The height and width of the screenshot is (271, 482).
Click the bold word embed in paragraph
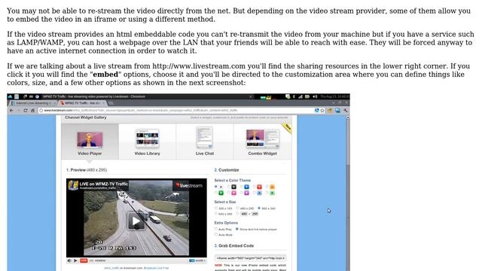click(105, 75)
